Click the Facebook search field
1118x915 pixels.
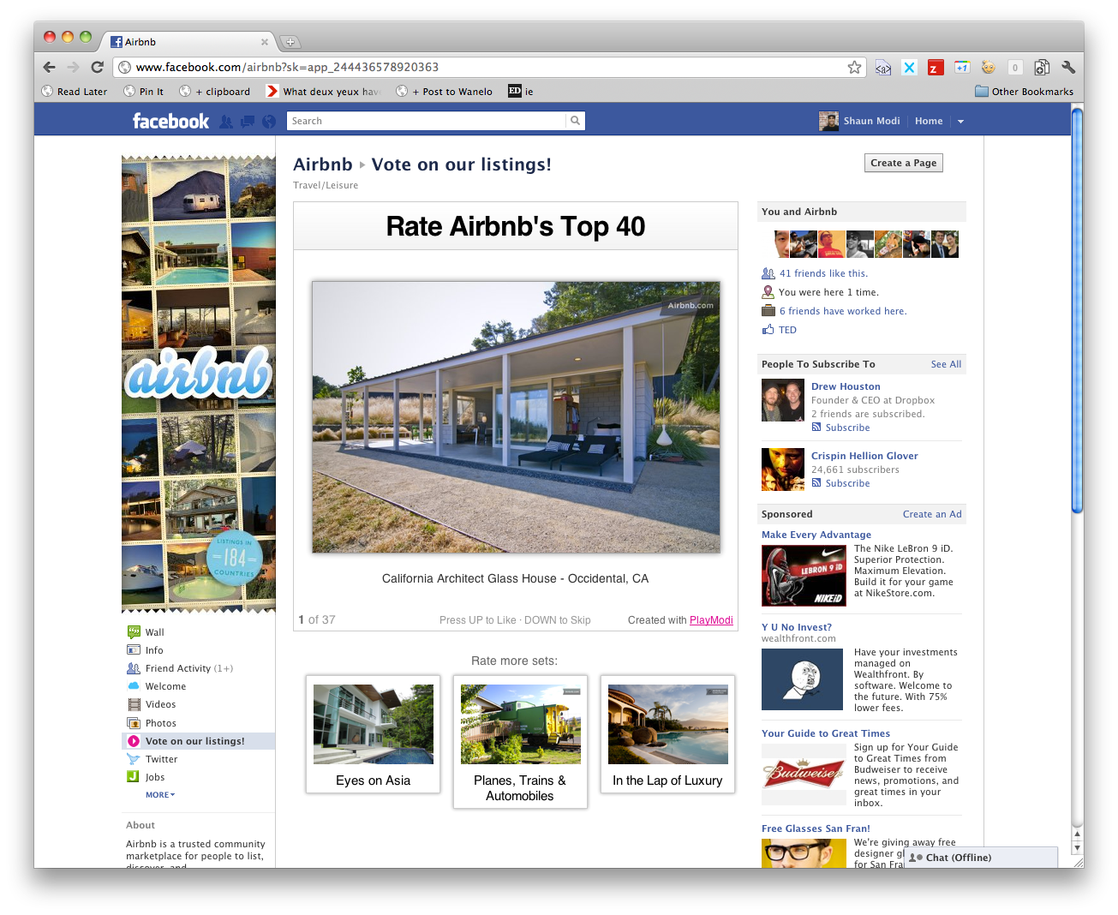coord(426,121)
